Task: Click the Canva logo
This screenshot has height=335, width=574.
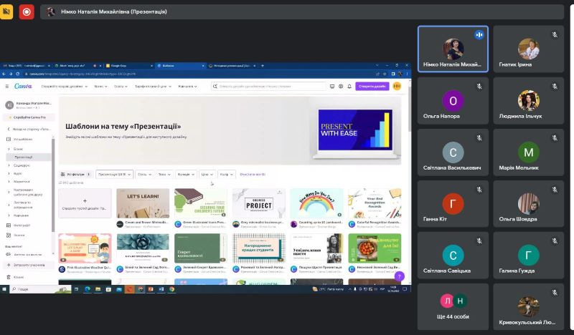Action: pos(23,86)
